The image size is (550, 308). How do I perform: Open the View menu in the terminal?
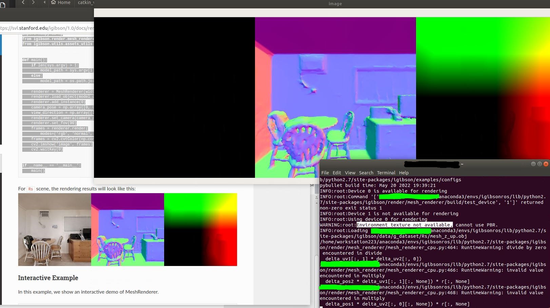[350, 172]
